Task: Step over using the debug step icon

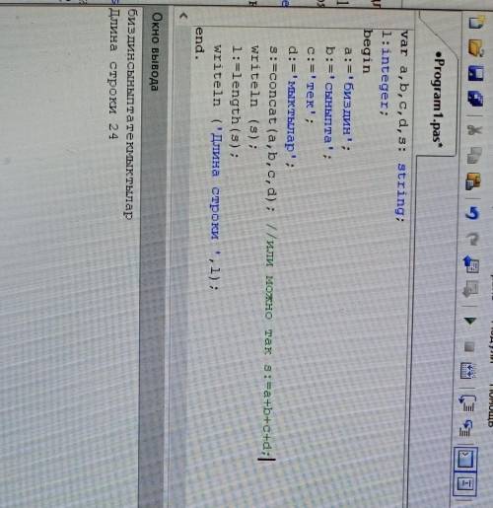Action: pos(467,402)
